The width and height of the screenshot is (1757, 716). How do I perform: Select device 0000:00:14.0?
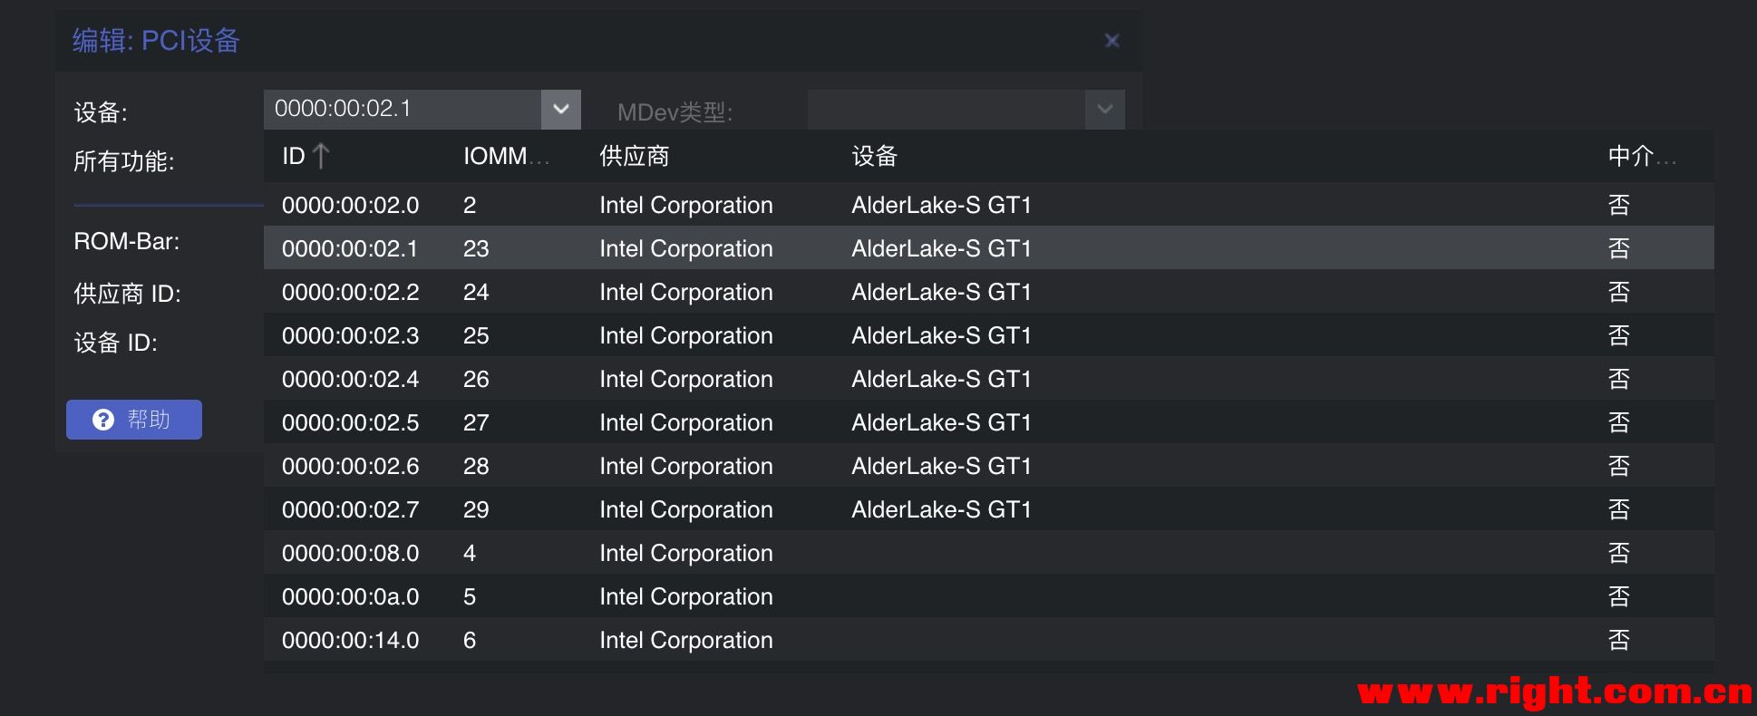pos(350,640)
